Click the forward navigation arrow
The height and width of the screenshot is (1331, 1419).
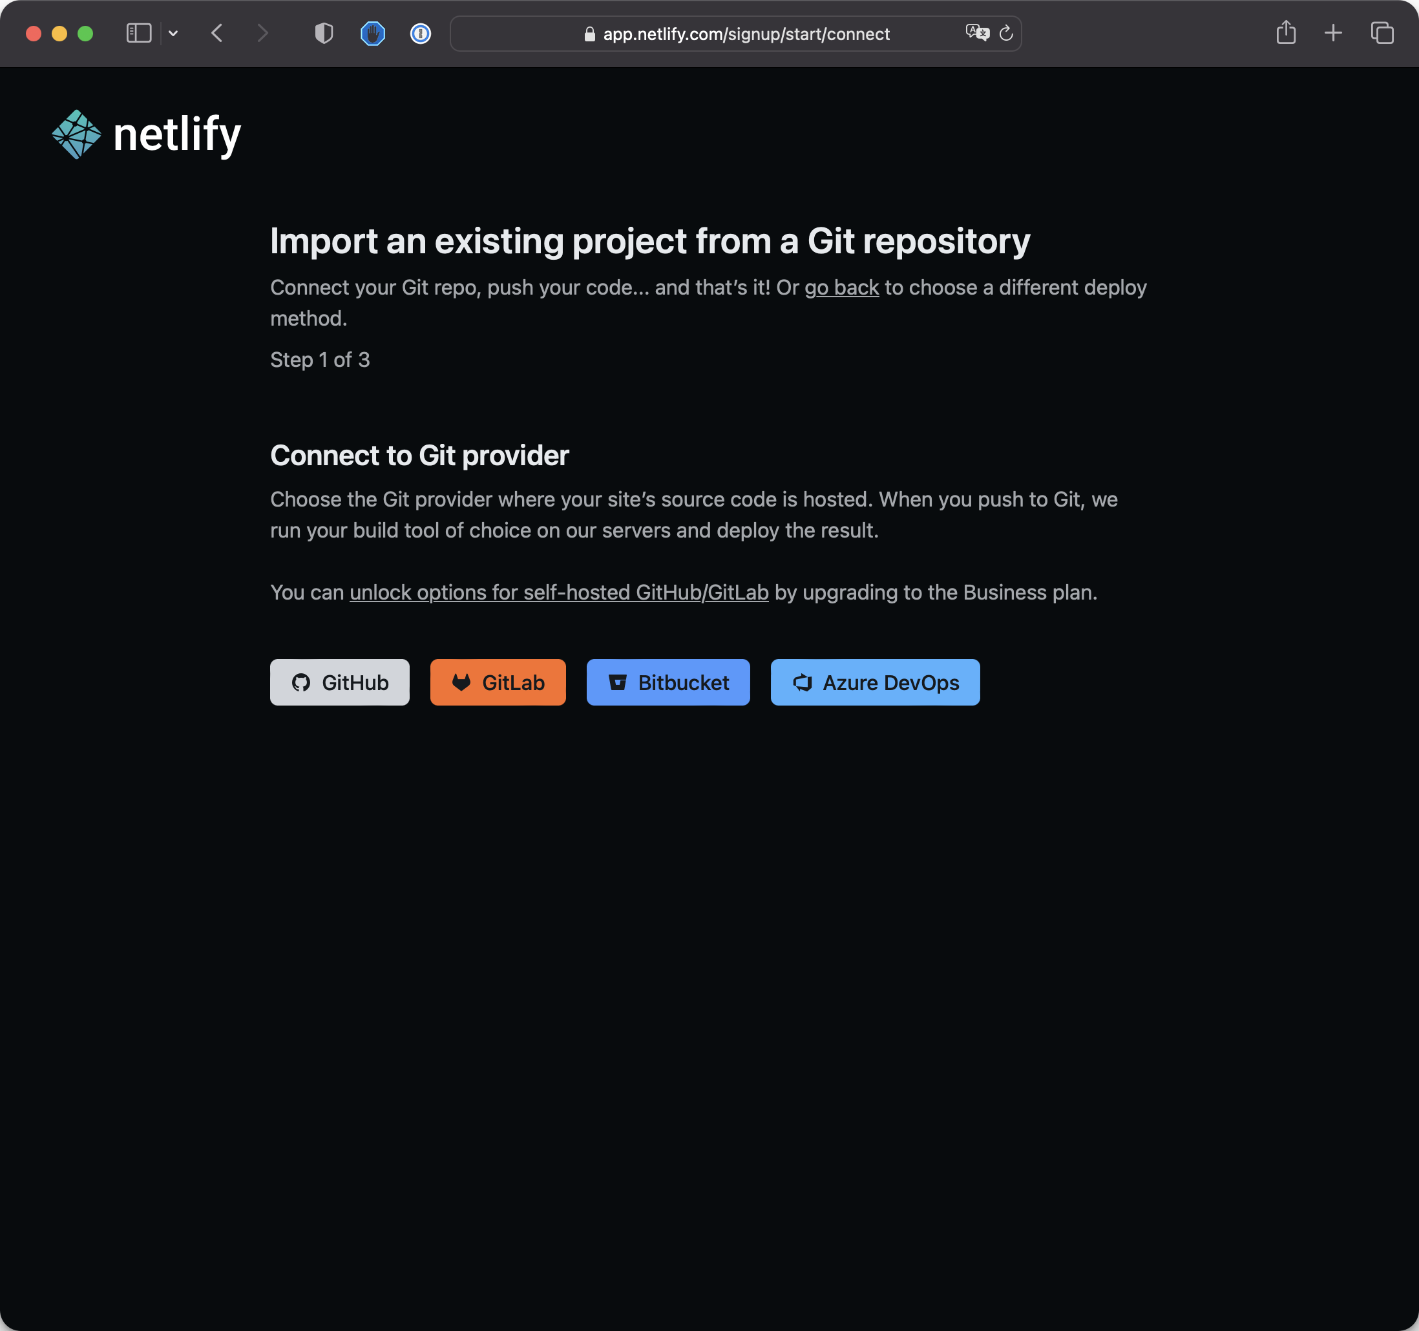pyautogui.click(x=263, y=34)
